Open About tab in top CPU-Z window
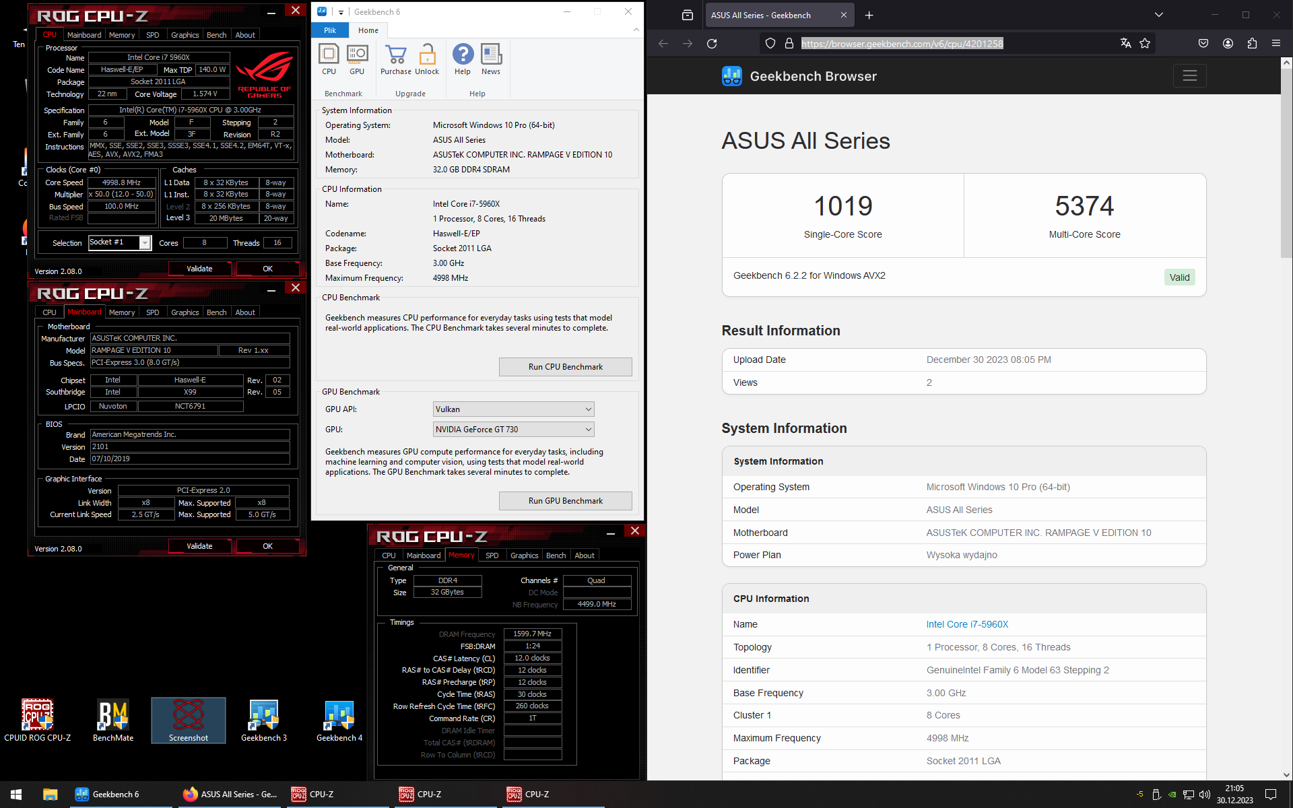Viewport: 1293px width, 808px height. (x=245, y=35)
